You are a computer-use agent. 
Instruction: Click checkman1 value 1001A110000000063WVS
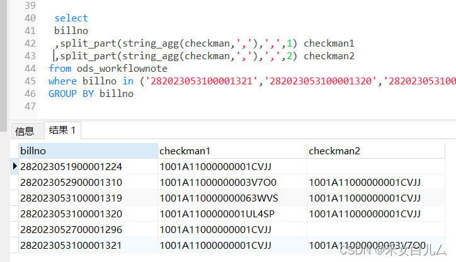pyautogui.click(x=232, y=198)
